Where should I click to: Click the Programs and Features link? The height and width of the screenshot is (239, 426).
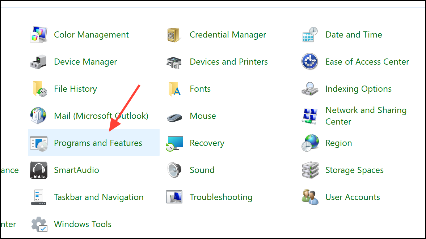[x=98, y=143]
